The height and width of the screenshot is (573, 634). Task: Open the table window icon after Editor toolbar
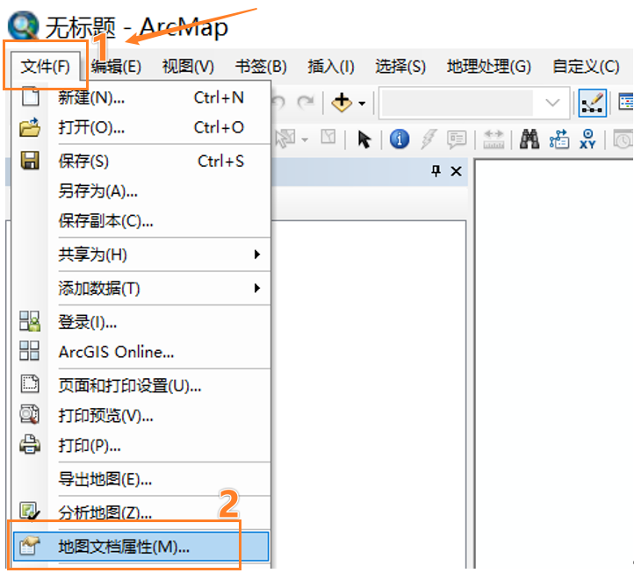coord(626,103)
